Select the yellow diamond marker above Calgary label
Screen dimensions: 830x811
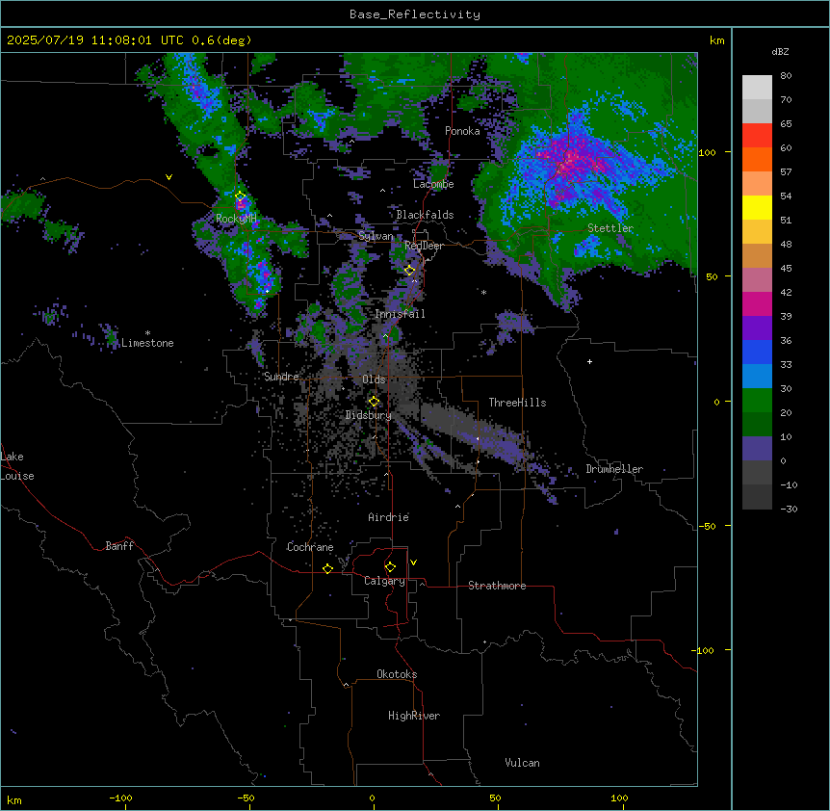pos(390,567)
